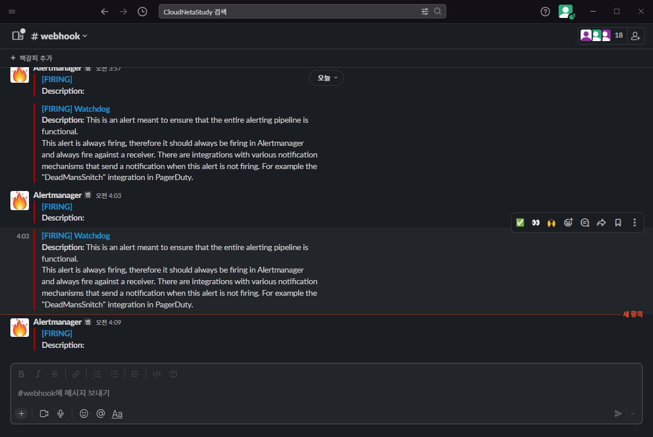Screen dimensions: 653x437
Task: Toggle text formatting with Aa button
Action: click(117, 413)
